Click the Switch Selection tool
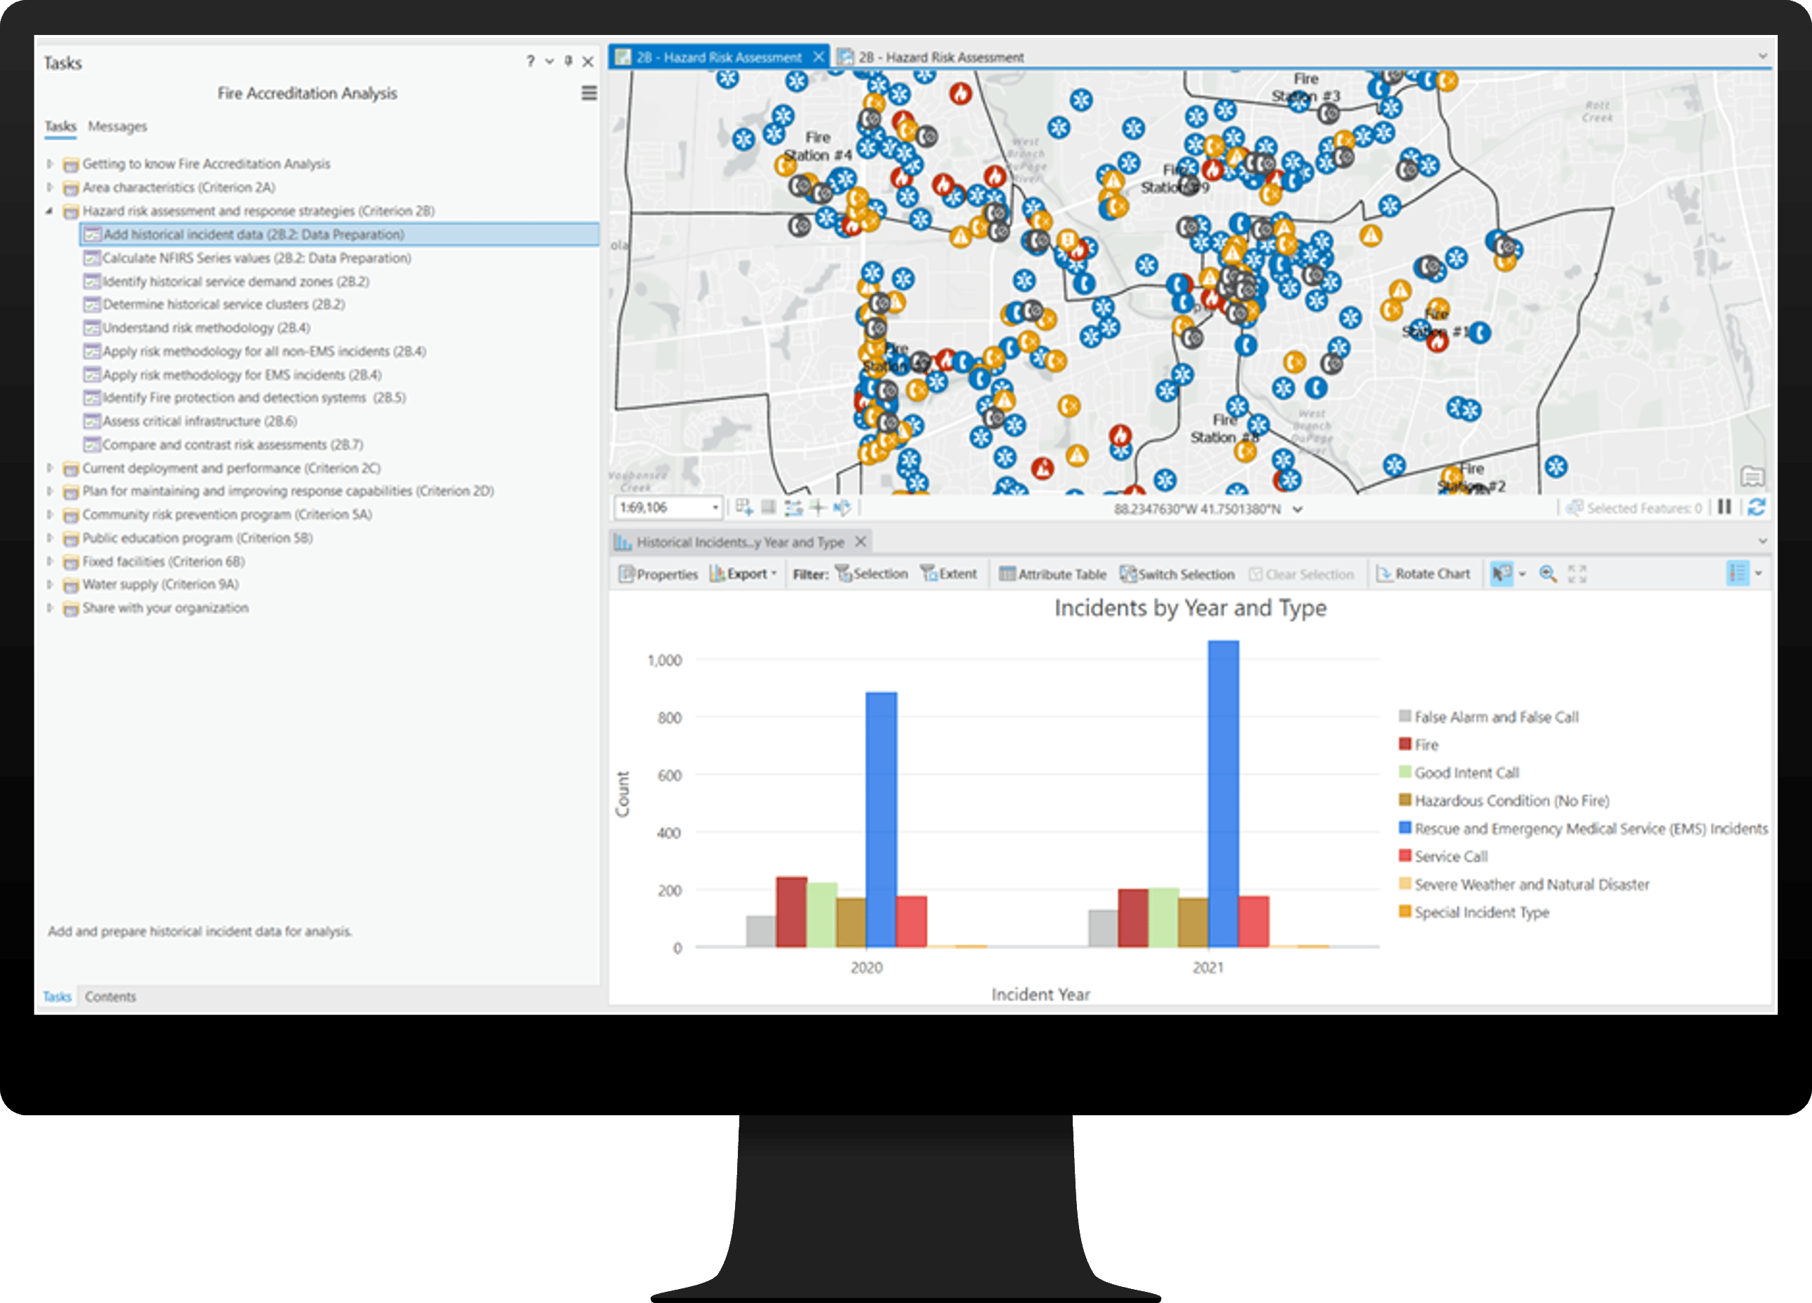 coord(1177,574)
